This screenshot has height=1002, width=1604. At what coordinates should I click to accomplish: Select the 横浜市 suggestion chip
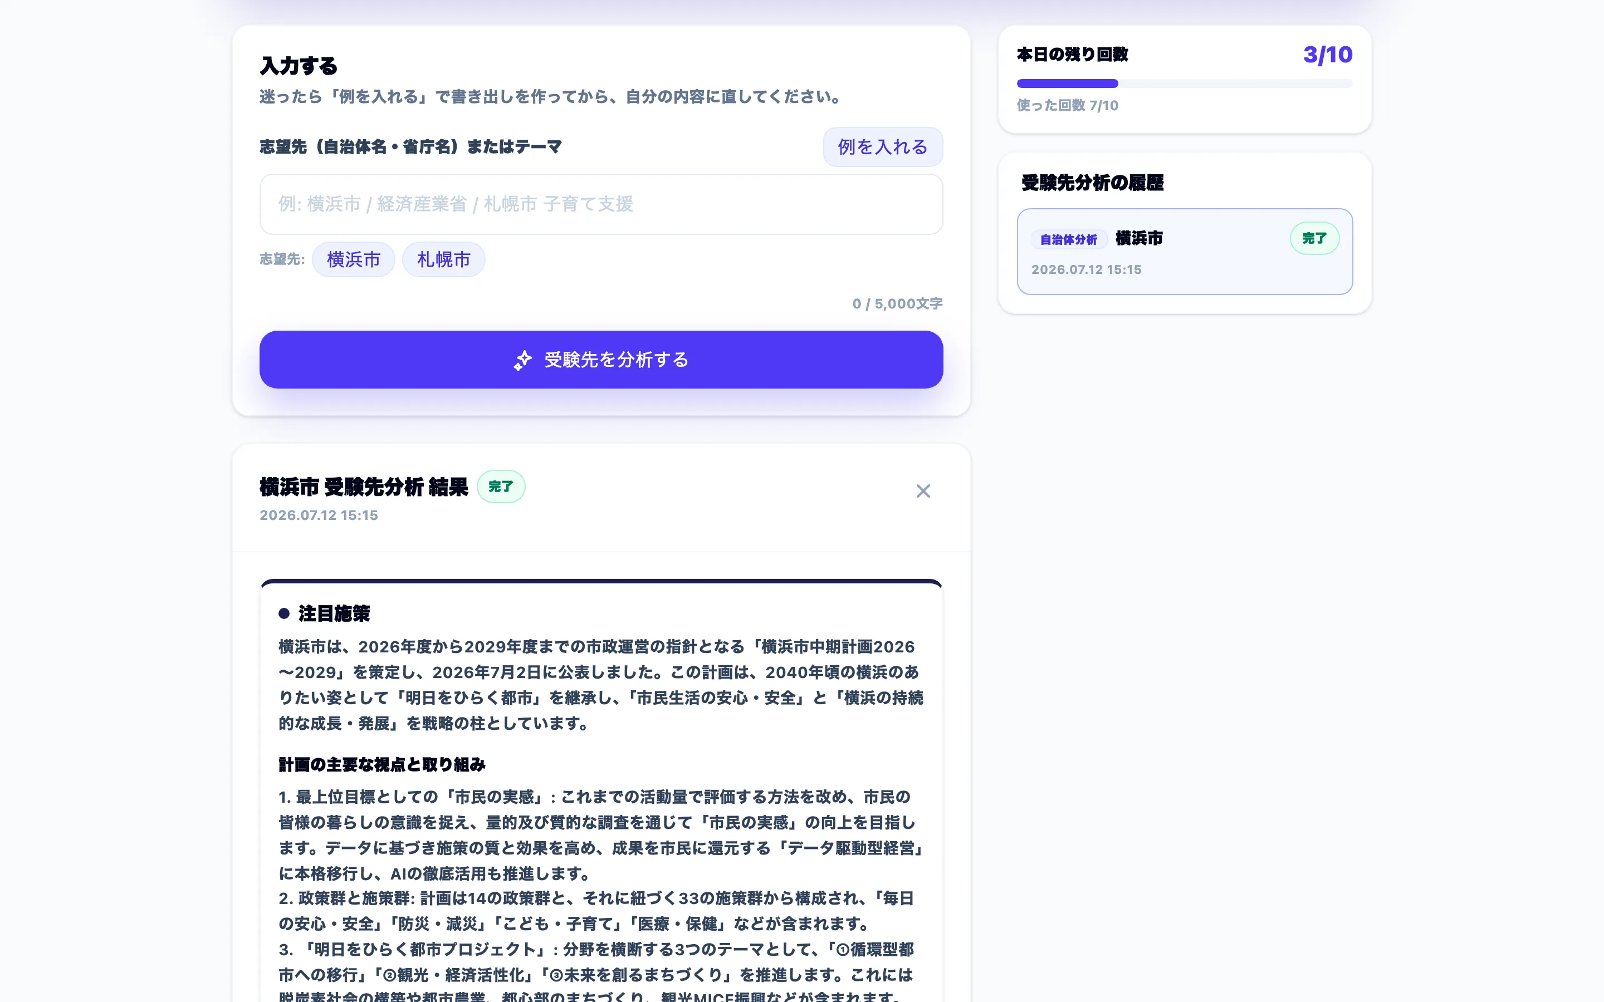353,259
